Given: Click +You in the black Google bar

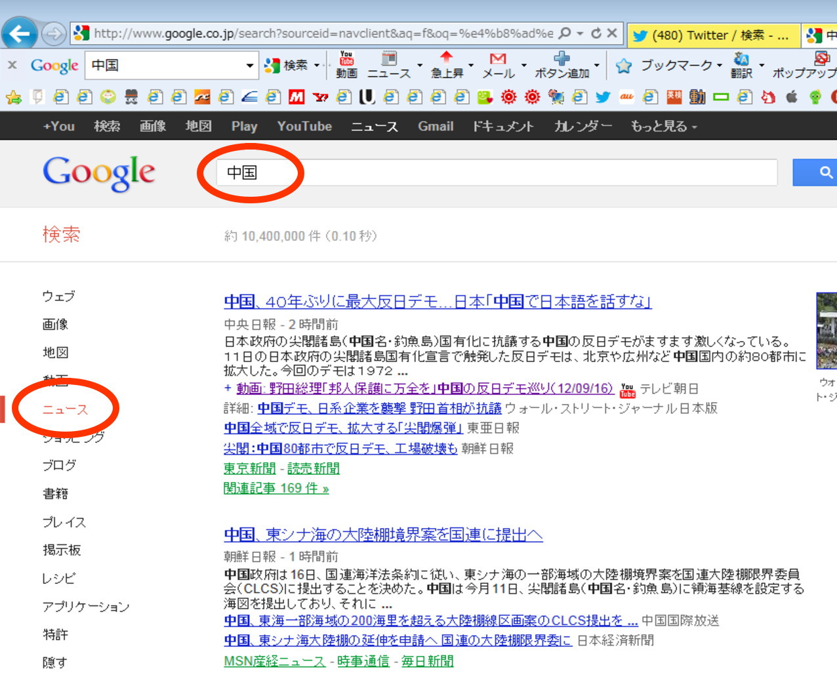Looking at the screenshot, I should [58, 126].
